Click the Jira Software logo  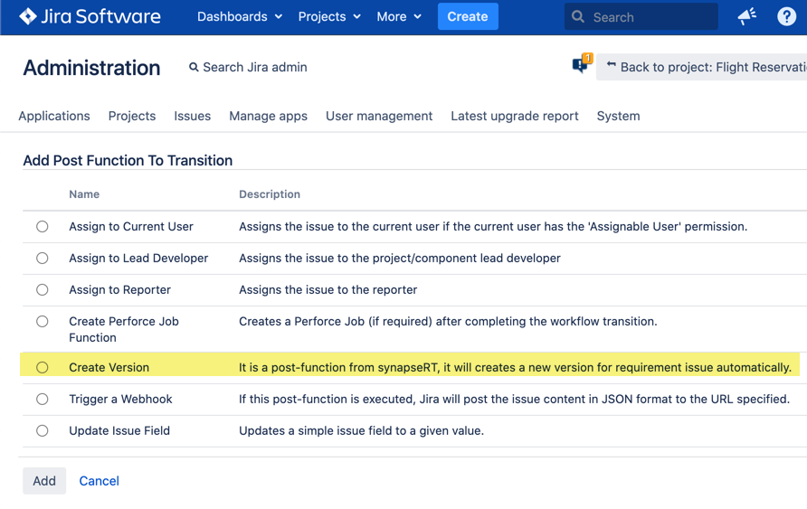click(x=90, y=16)
